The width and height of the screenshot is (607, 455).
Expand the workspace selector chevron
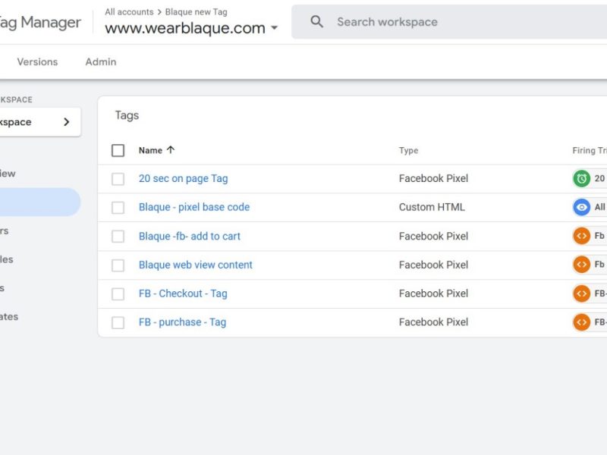point(67,122)
